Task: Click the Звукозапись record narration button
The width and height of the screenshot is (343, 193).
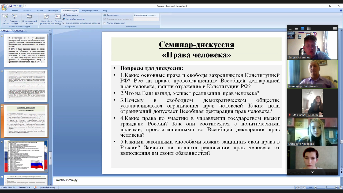Action: tap(70, 15)
